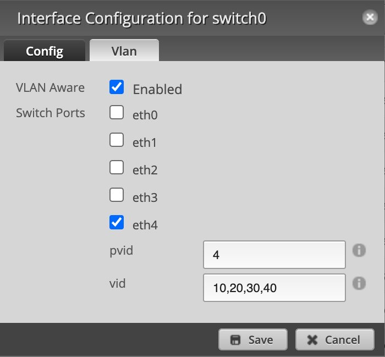Disable the VLAN Aware Enabled checkbox
Screen dimensions: 385x357
coord(117,87)
